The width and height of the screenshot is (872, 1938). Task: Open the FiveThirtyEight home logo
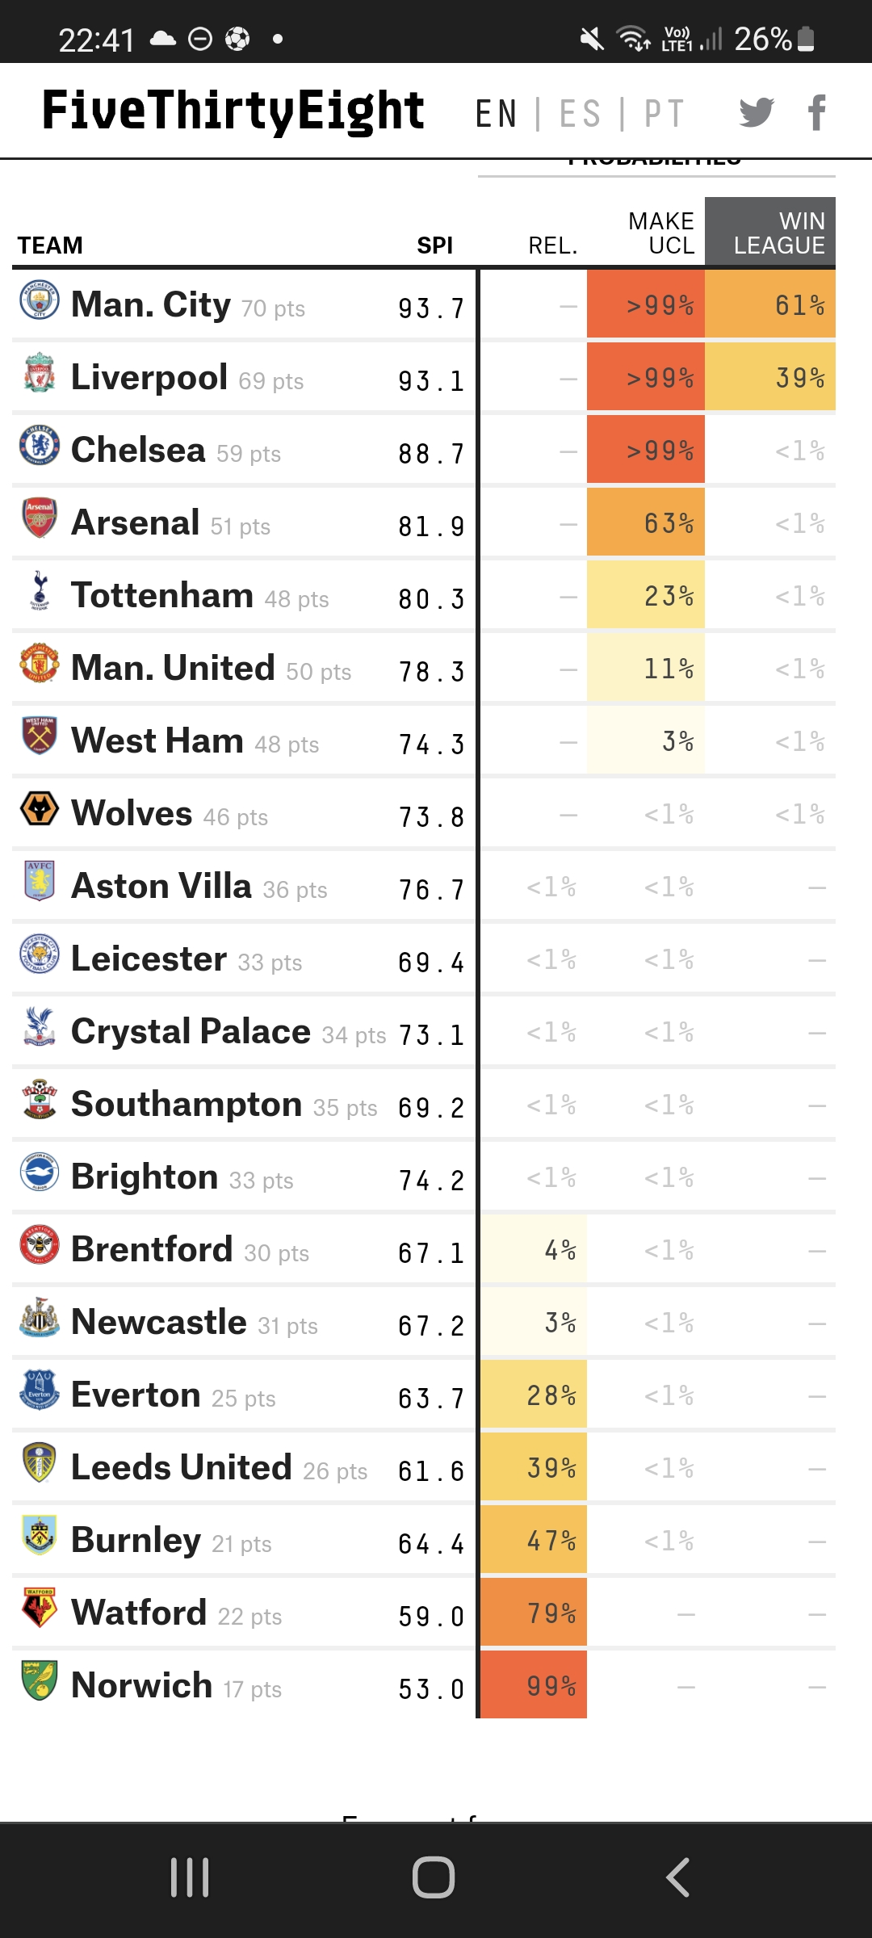pos(233,111)
